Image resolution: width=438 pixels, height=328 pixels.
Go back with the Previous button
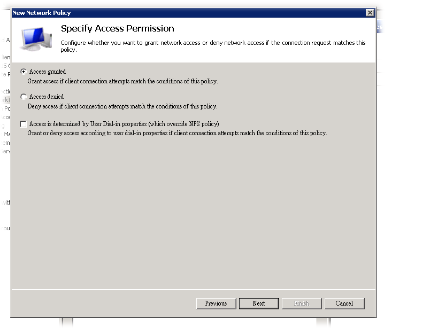[216, 303]
